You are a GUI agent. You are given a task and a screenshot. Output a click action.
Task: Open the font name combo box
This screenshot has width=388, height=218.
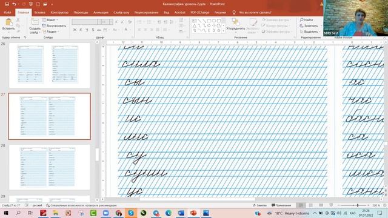pyautogui.click(x=86, y=22)
